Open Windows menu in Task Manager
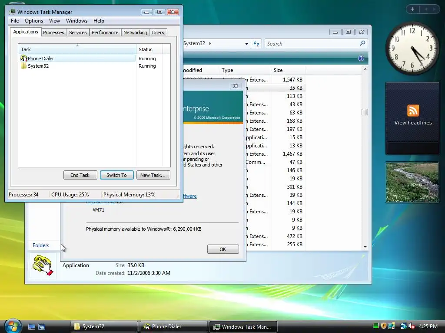Screen dimensions: 445x333 76,21
